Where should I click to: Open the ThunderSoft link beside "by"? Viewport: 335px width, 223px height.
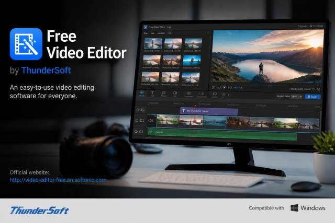46,71
